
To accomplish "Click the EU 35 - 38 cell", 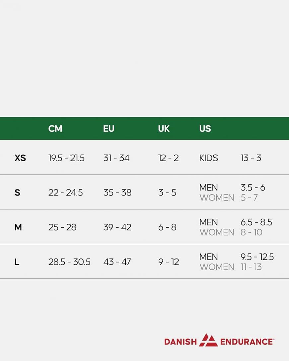I will [x=117, y=192].
